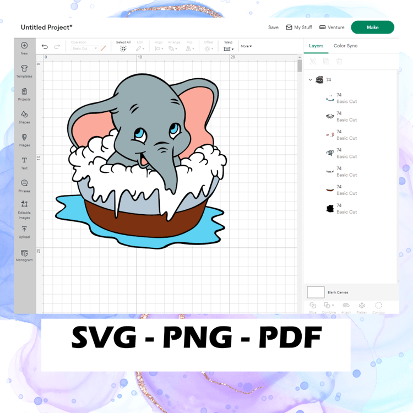Open the Shapes tool
Screen dimensions: 413x413
click(24, 117)
